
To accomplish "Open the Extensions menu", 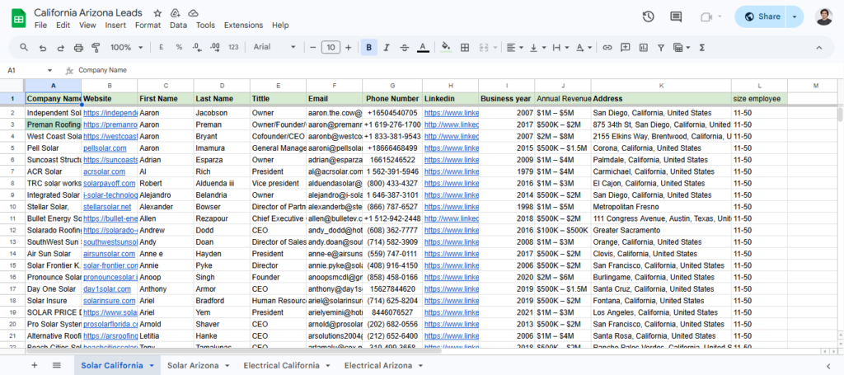I will point(243,26).
